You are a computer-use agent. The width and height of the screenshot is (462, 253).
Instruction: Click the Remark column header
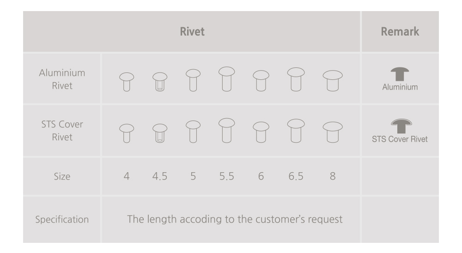click(400, 32)
